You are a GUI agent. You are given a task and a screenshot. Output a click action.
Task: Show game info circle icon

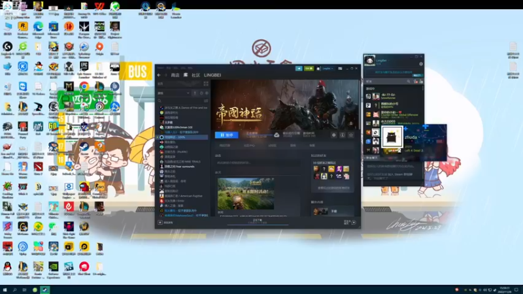point(342,135)
